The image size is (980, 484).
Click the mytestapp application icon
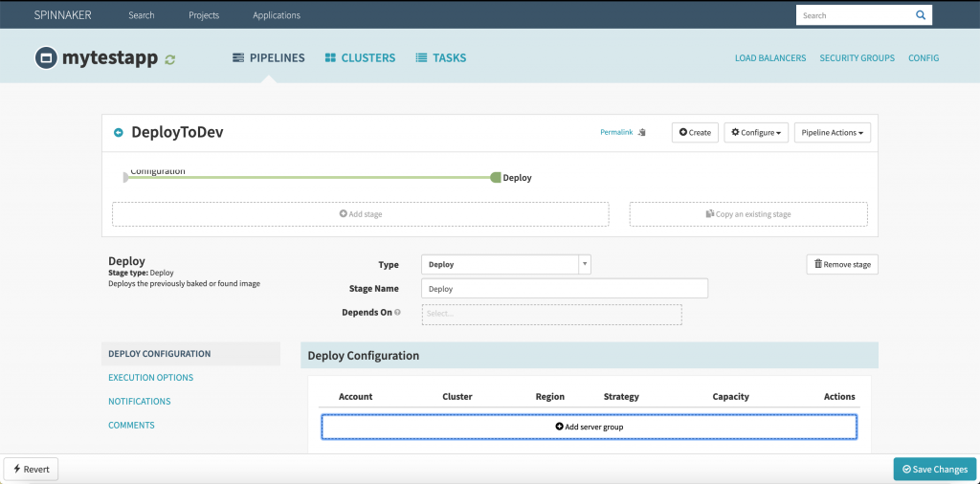(x=44, y=58)
